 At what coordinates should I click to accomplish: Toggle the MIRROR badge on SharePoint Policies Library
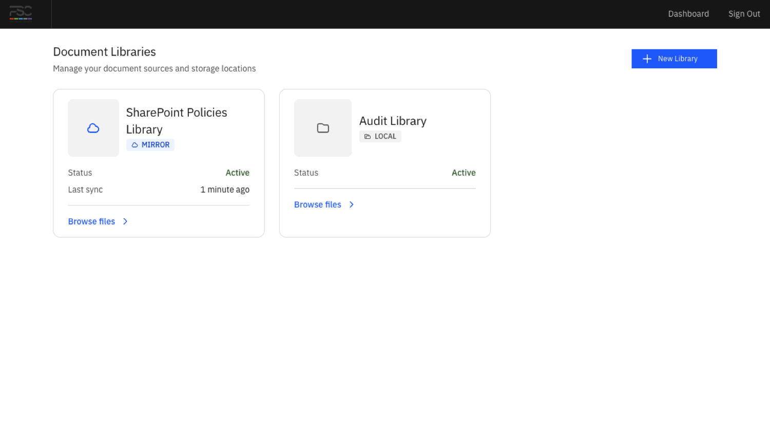pos(150,144)
